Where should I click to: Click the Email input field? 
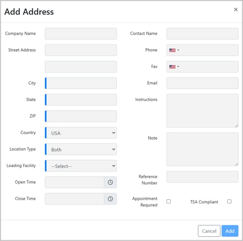203,83
